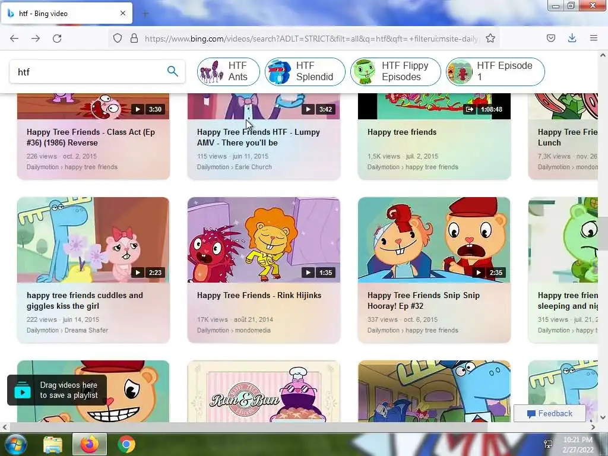Image resolution: width=608 pixels, height=456 pixels.
Task: Choose the HTF Ants suggestion chip
Action: [229, 72]
